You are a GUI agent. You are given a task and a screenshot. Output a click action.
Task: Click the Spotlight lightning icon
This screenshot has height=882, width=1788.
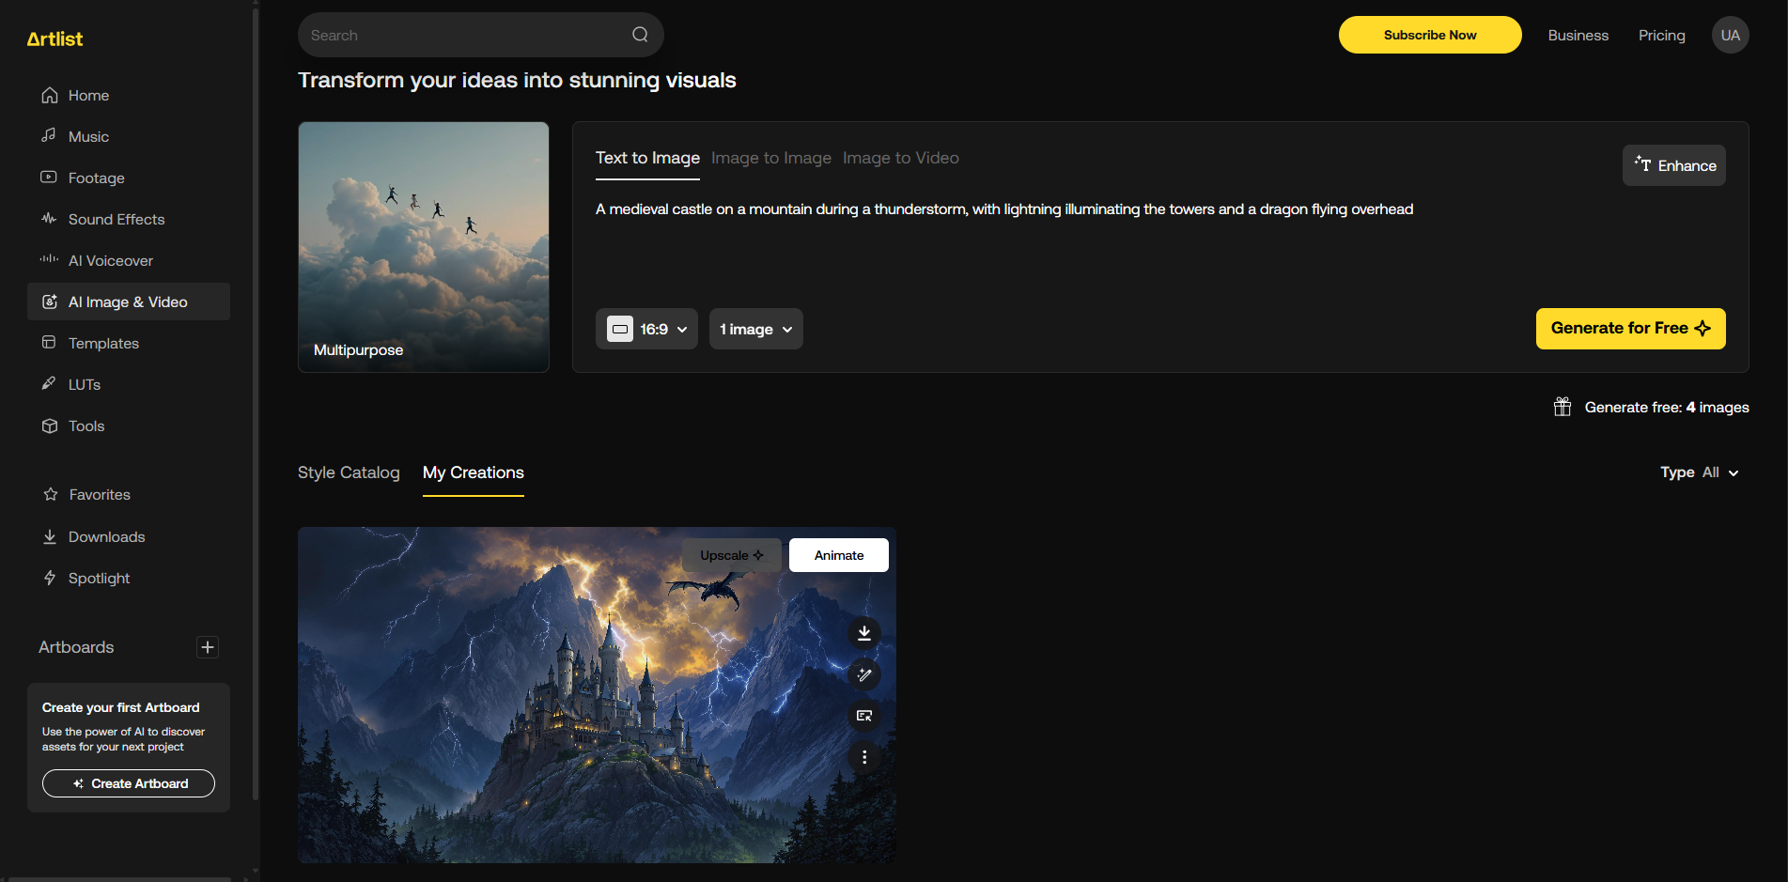click(x=49, y=578)
